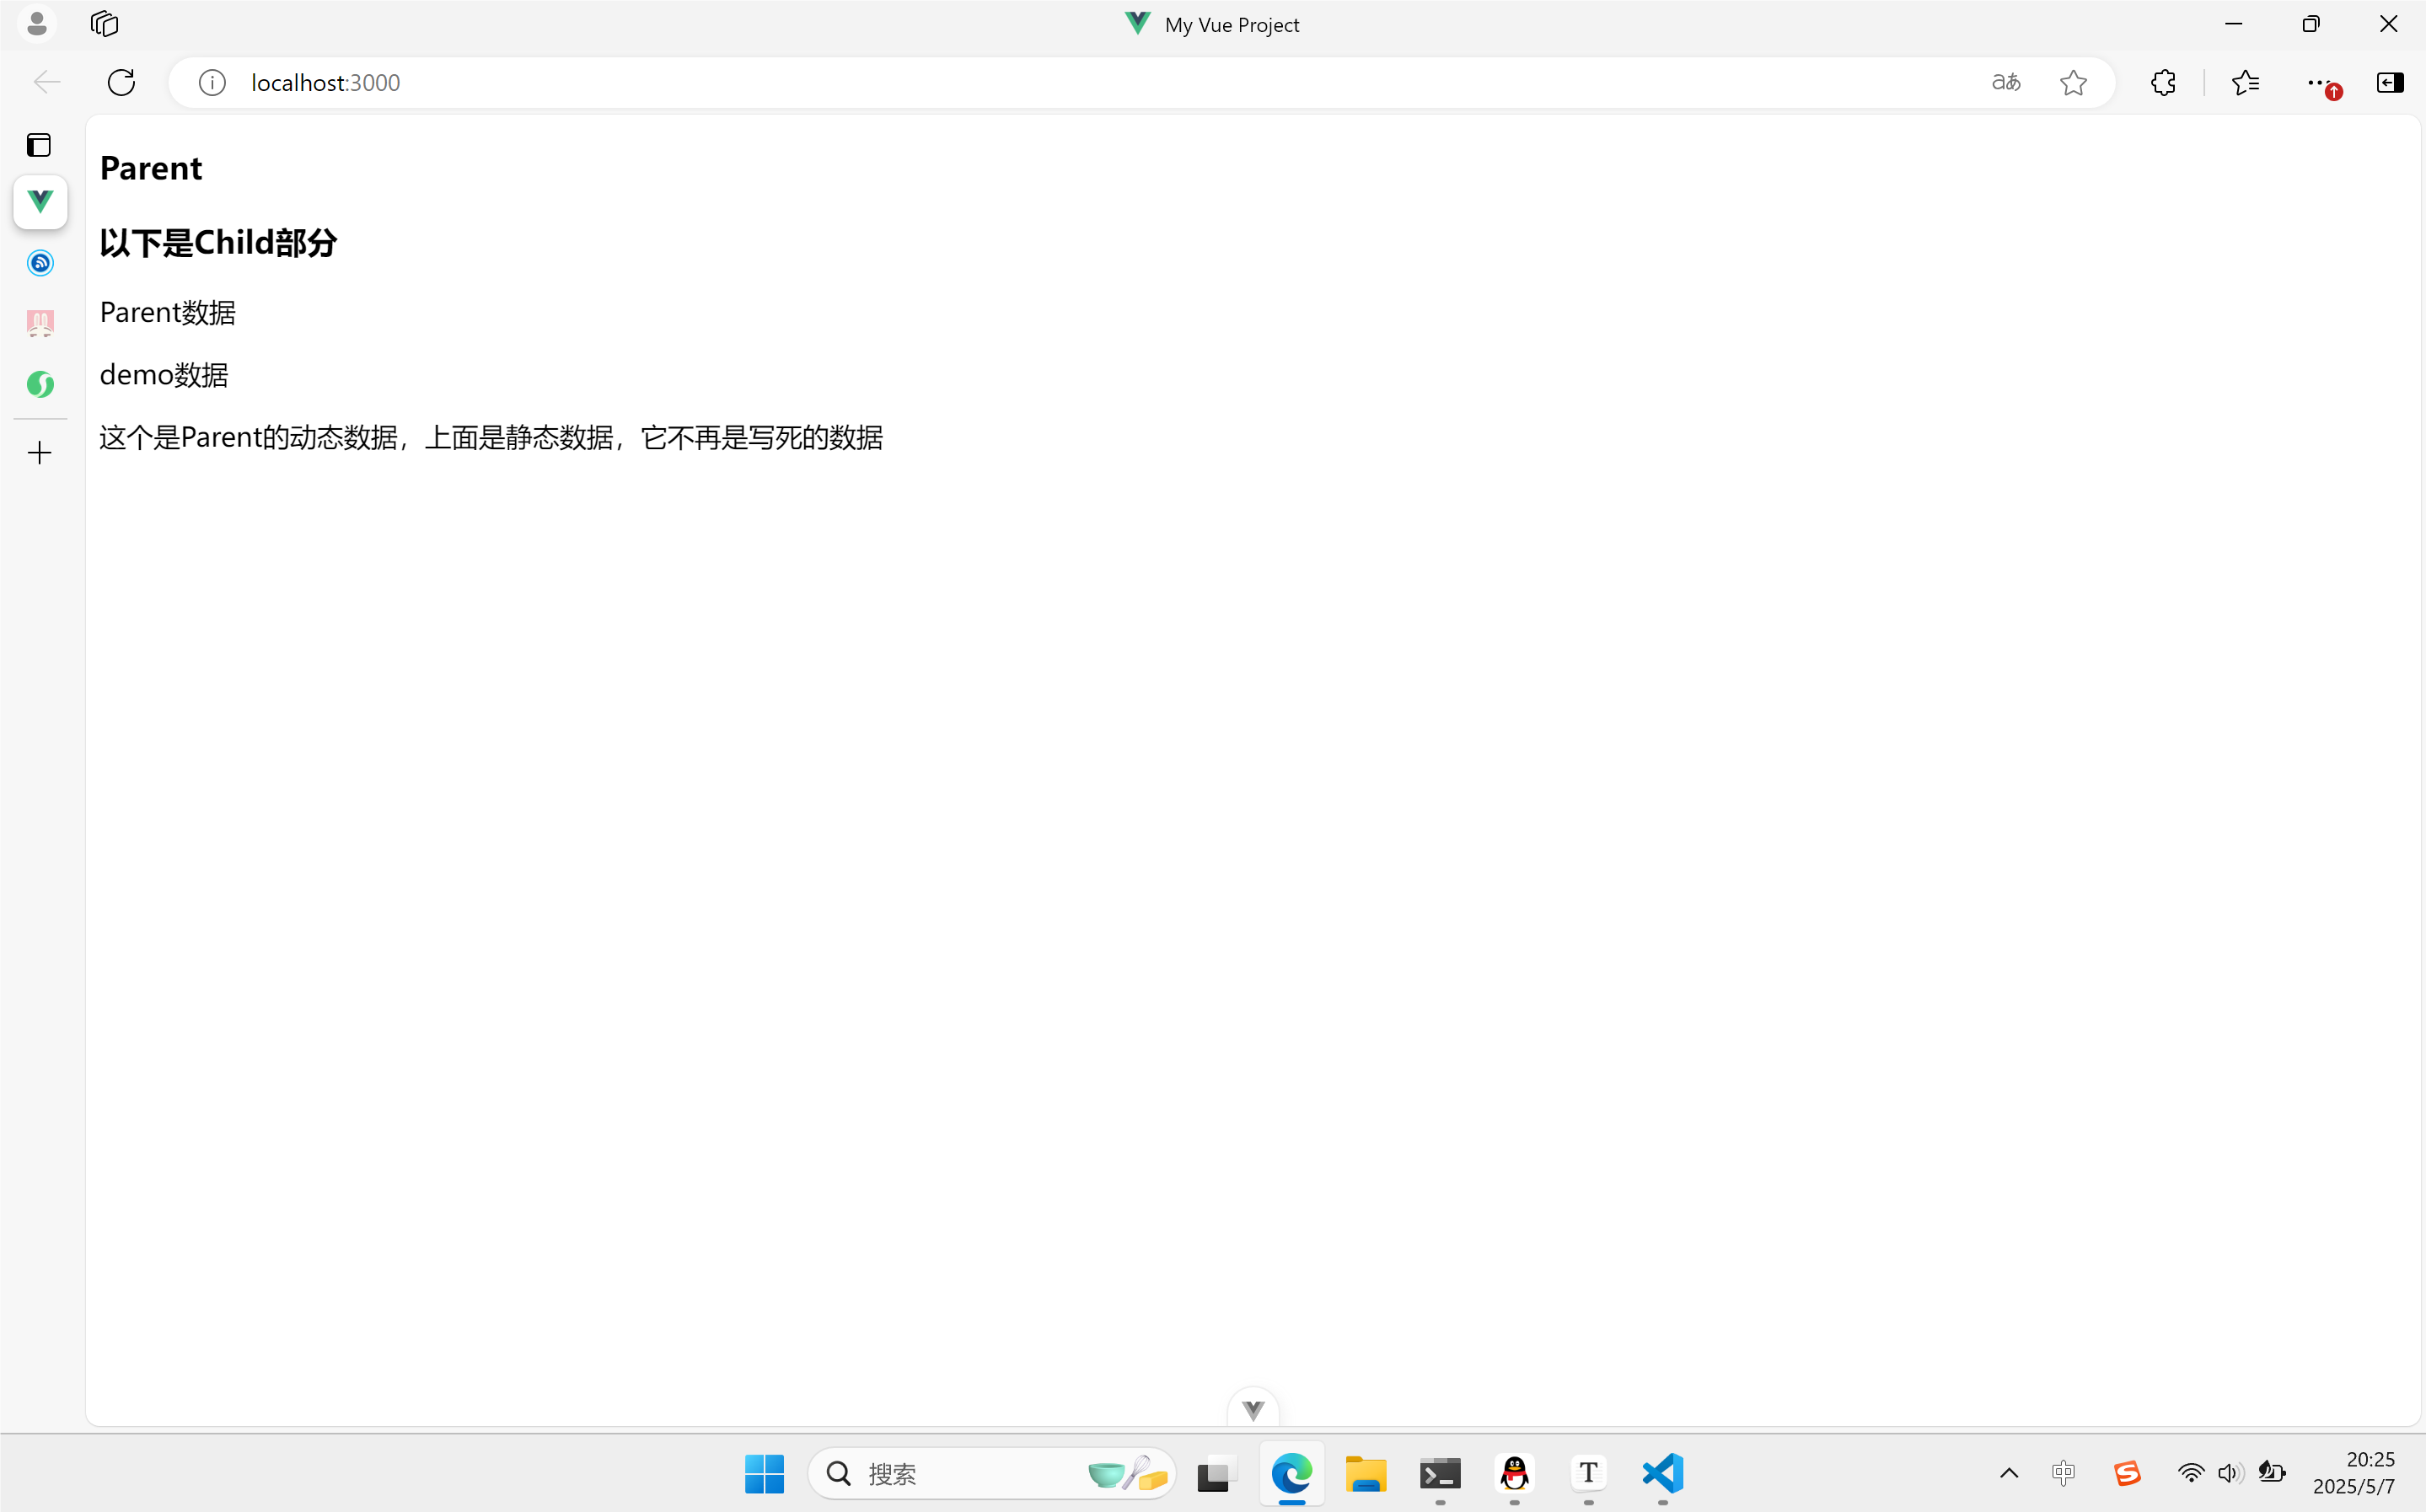2426x1512 pixels.
Task: Switch to the My Vue Project tab
Action: click(40, 202)
